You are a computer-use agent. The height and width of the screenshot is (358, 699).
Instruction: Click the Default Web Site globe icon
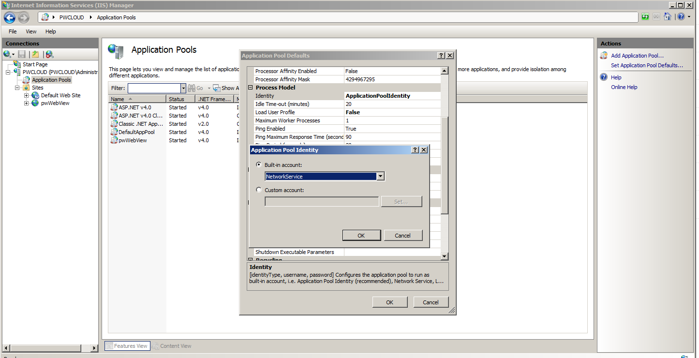tap(35, 95)
